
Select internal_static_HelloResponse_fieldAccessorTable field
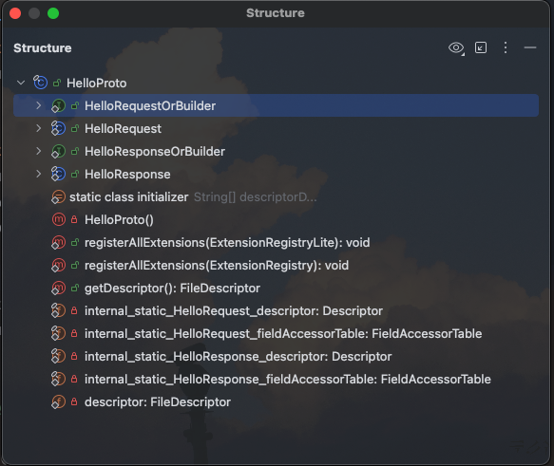pyautogui.click(x=288, y=380)
